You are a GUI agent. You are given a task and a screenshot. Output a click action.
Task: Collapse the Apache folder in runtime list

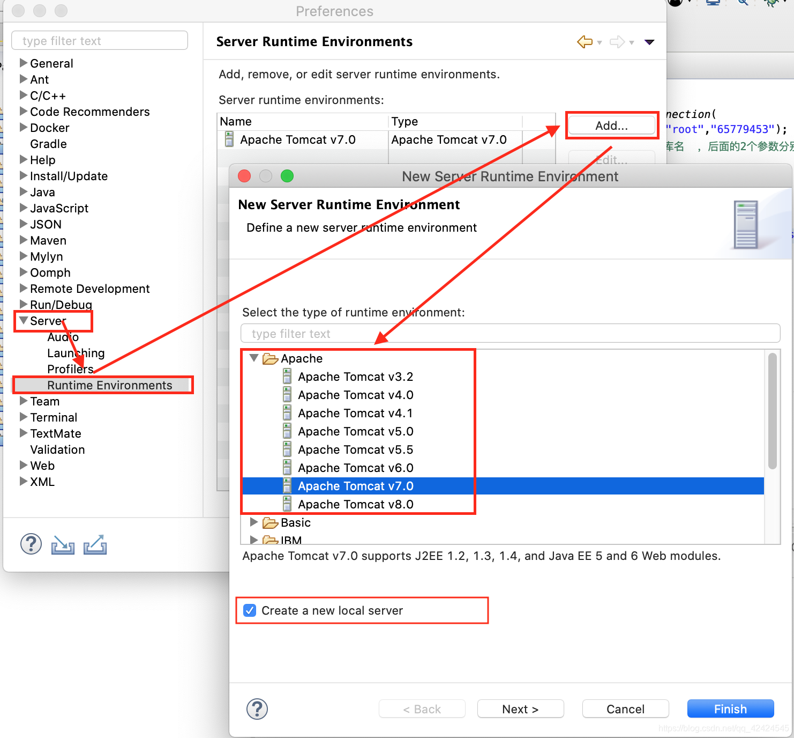[254, 358]
